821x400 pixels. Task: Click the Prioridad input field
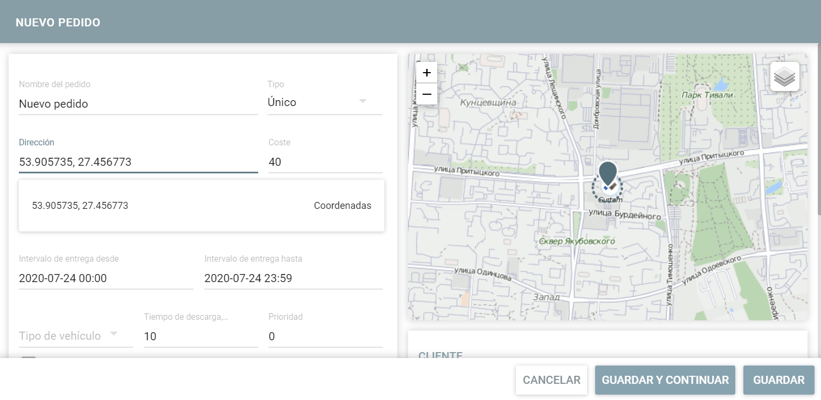[325, 336]
